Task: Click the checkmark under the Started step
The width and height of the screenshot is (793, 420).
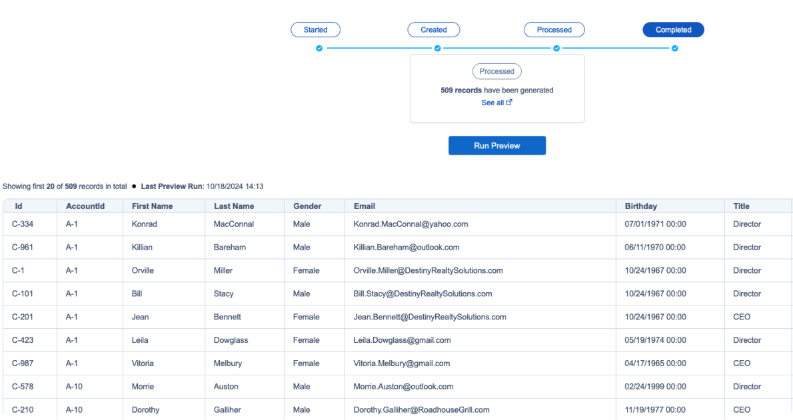Action: point(319,49)
